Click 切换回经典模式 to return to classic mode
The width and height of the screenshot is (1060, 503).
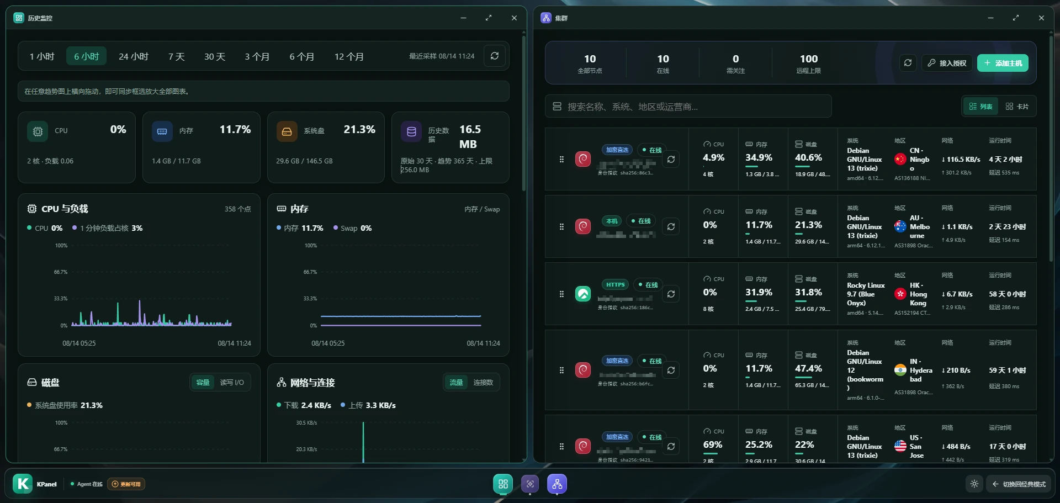point(1019,484)
